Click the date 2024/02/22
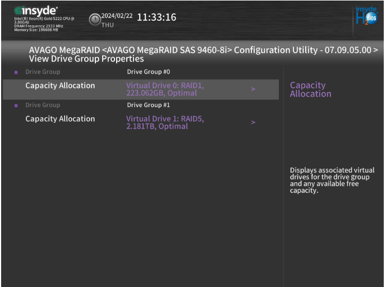This screenshot has height=287, width=386. (117, 16)
